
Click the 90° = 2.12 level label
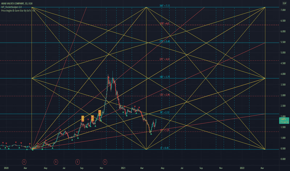(x=165, y=113)
